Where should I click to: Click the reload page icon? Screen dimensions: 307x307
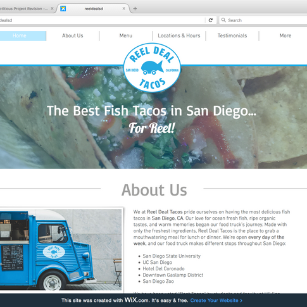[211, 20]
